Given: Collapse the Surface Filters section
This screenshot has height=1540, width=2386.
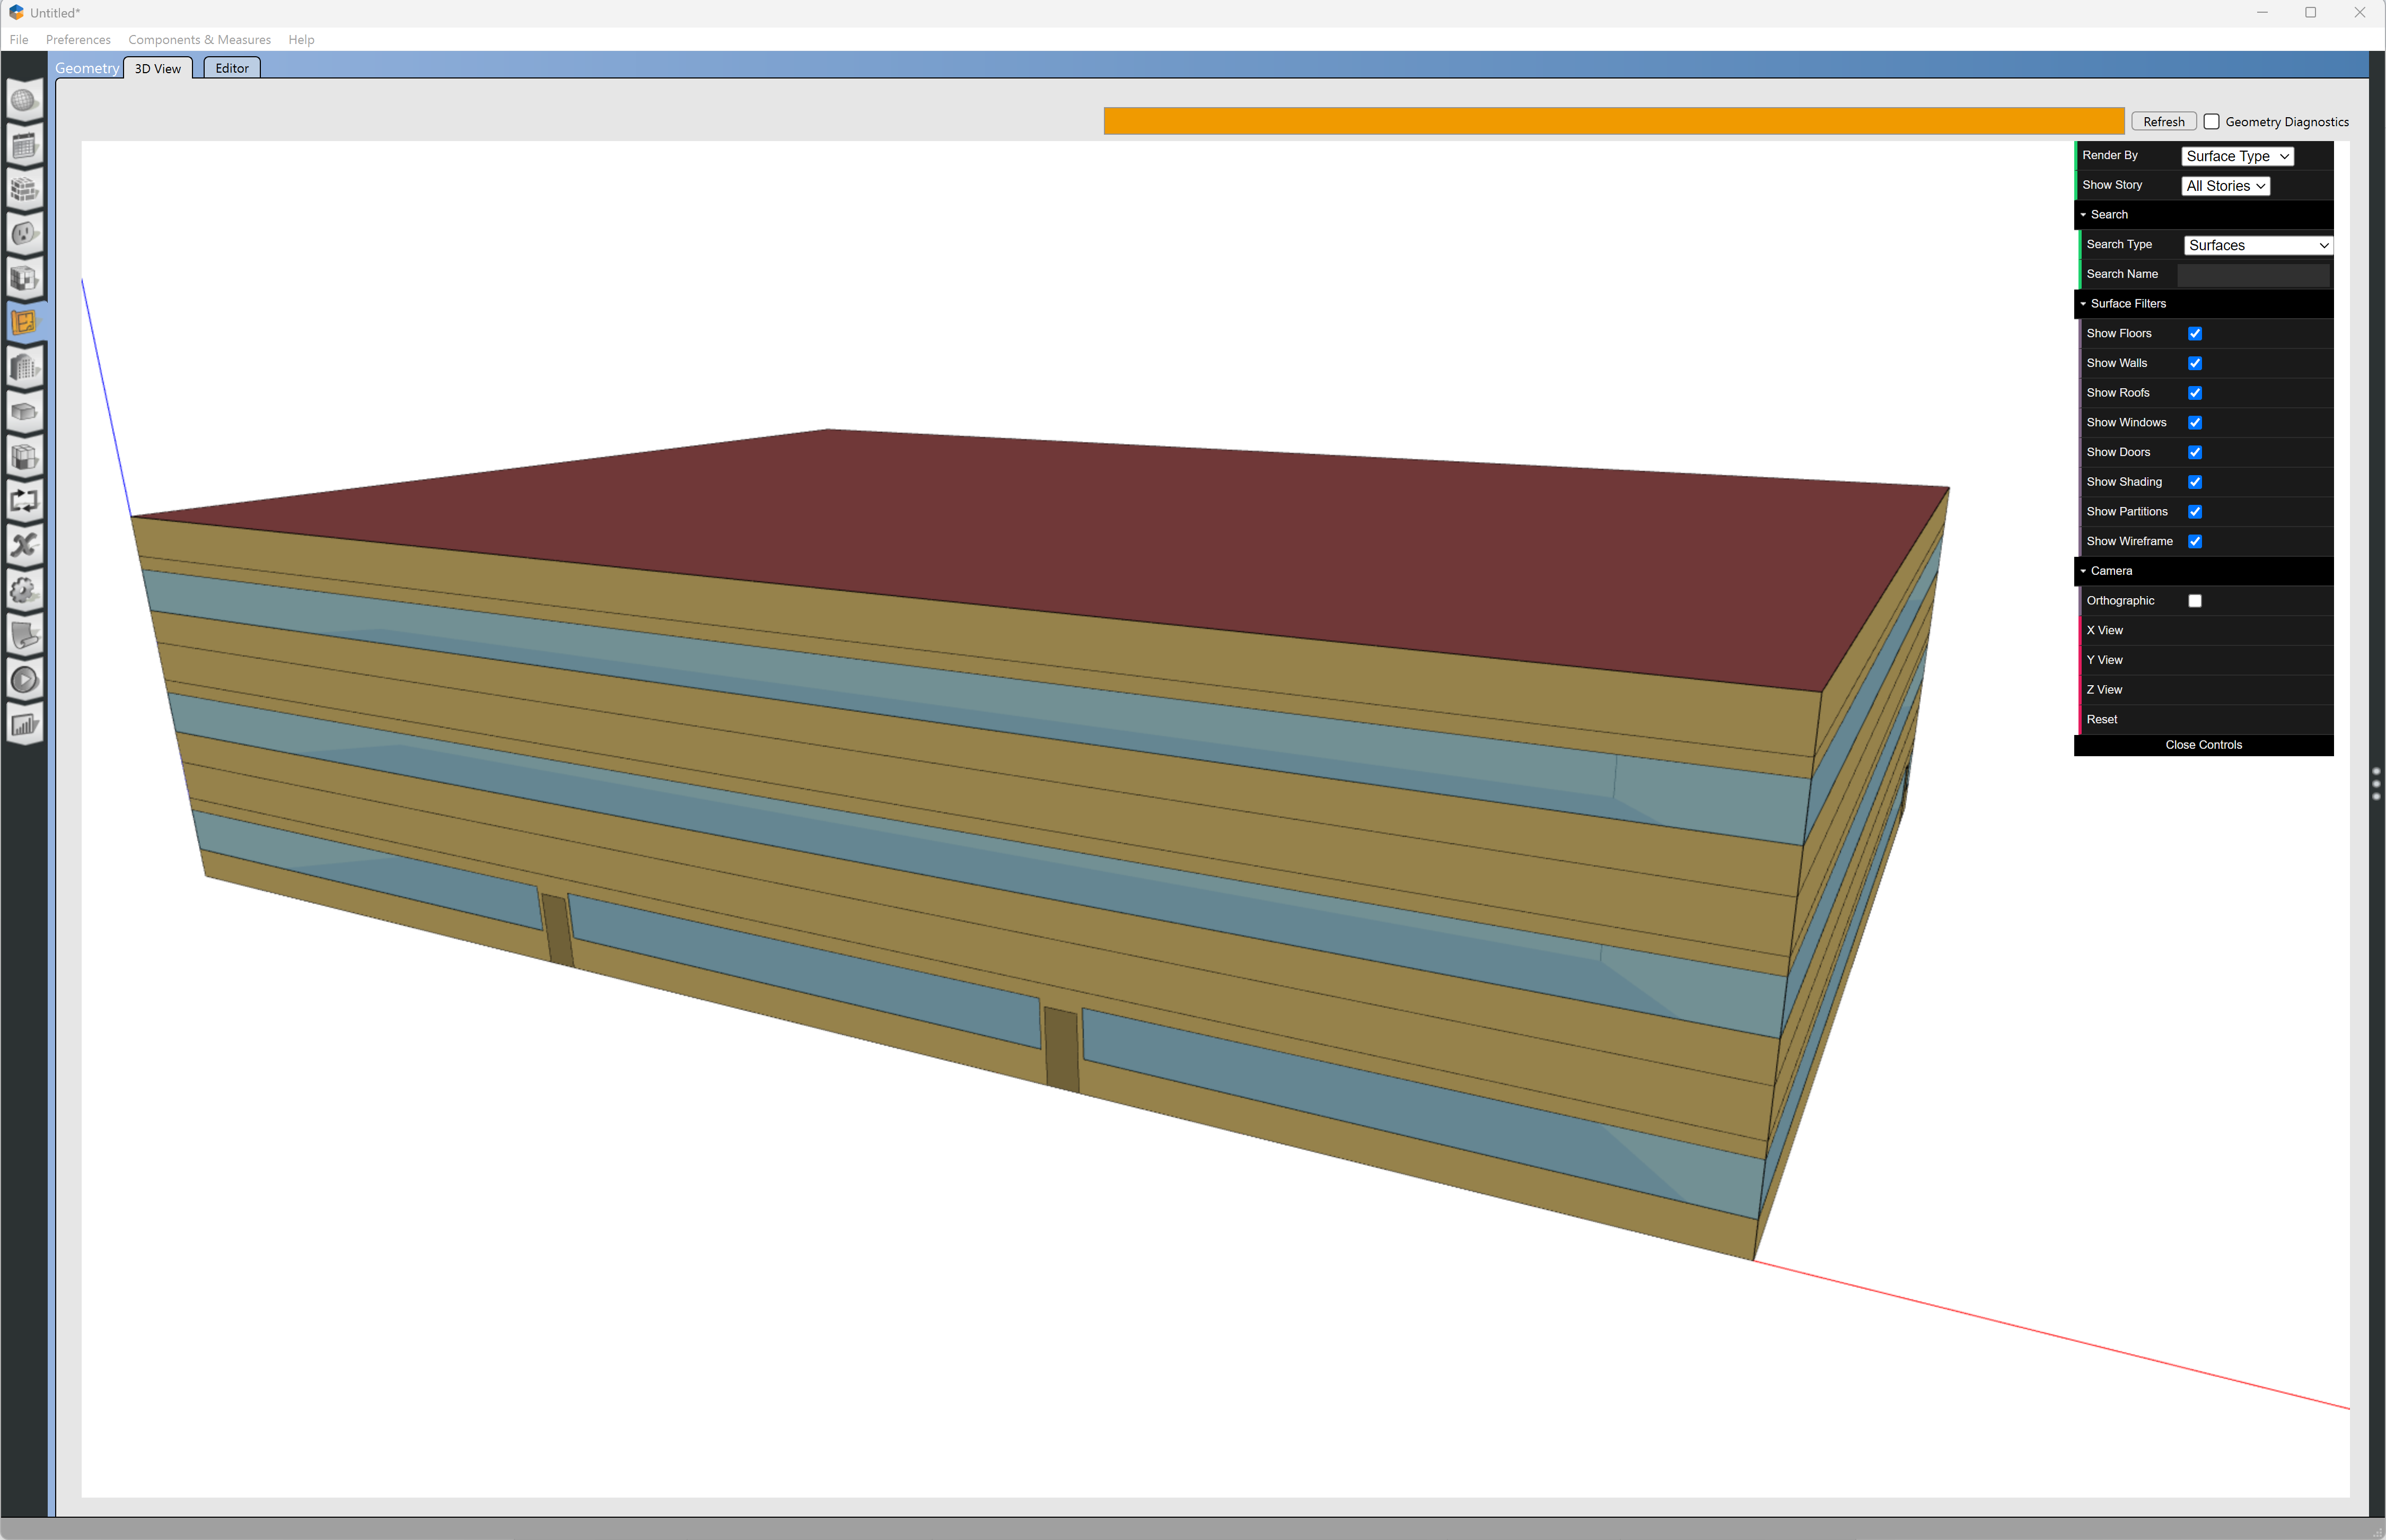Looking at the screenshot, I should tap(2127, 304).
